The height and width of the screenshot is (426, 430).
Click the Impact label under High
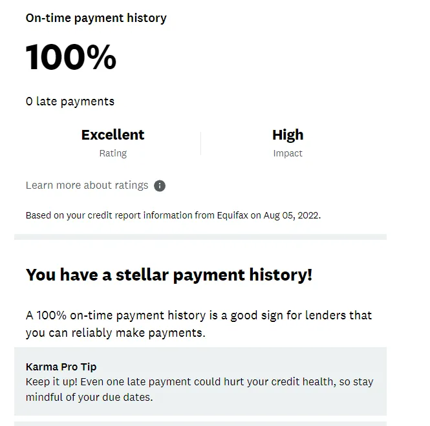tap(288, 153)
